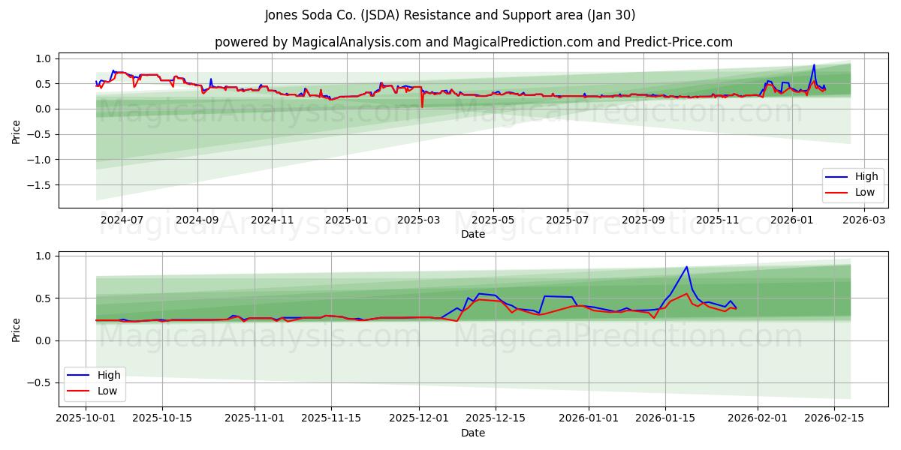Click the '2025-05' date tick label
Viewport: 901px width, 450px height.
493,220
